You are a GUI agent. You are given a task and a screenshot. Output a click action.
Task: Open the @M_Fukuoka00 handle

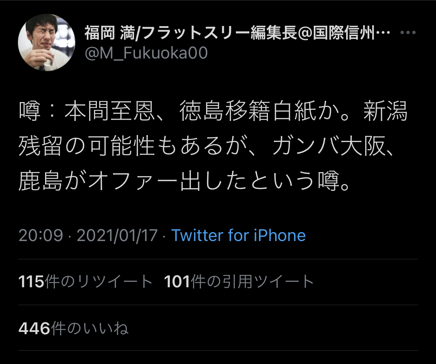pyautogui.click(x=146, y=53)
